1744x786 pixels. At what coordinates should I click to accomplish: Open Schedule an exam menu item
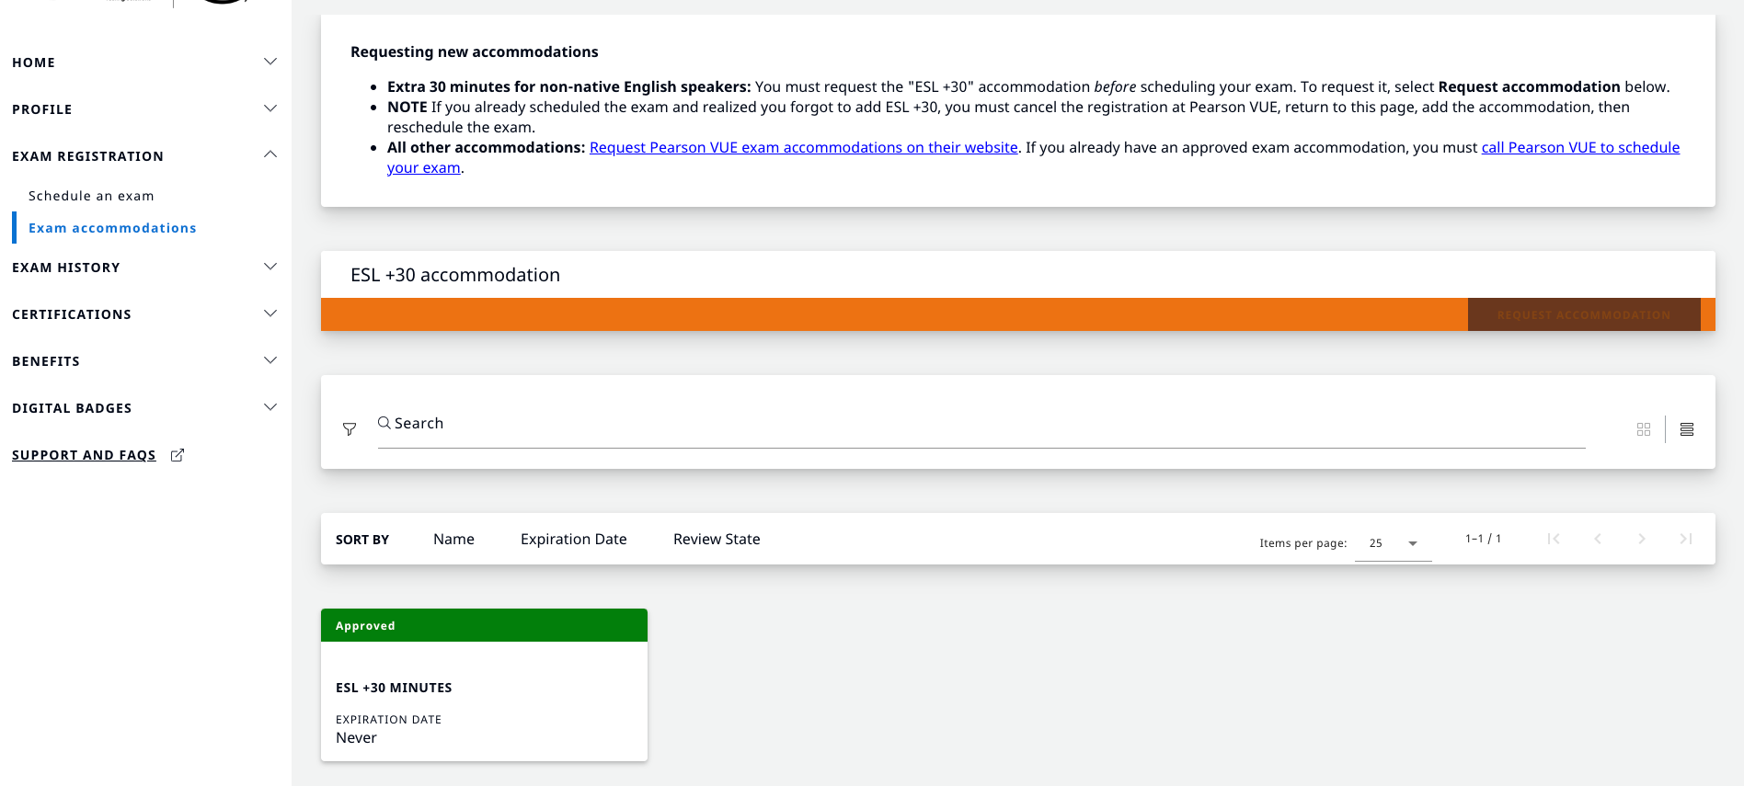(x=91, y=196)
